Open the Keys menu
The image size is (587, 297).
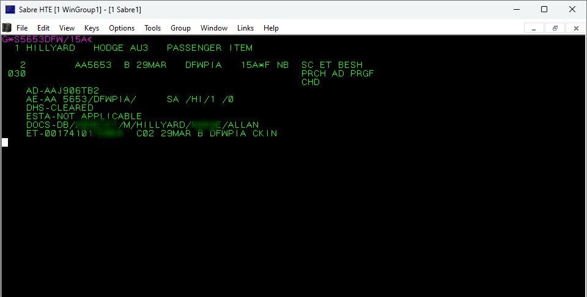click(x=92, y=28)
